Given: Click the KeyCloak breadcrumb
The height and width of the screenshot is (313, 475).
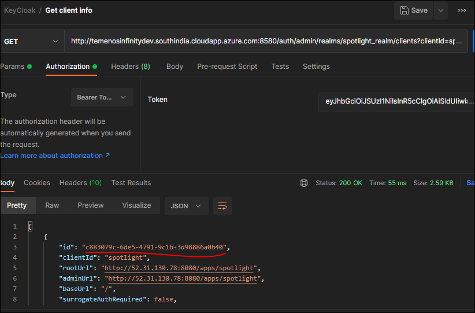Looking at the screenshot, I should coord(20,10).
